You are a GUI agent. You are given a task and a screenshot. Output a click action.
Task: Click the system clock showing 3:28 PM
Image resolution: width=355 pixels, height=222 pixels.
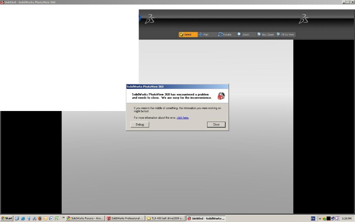(346, 219)
